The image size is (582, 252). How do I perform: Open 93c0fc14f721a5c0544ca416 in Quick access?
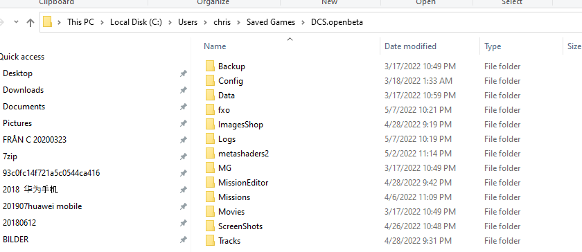[51, 173]
